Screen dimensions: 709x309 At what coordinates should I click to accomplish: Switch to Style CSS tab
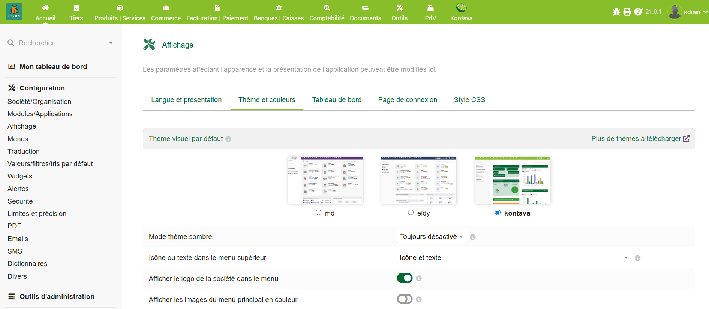(x=469, y=100)
